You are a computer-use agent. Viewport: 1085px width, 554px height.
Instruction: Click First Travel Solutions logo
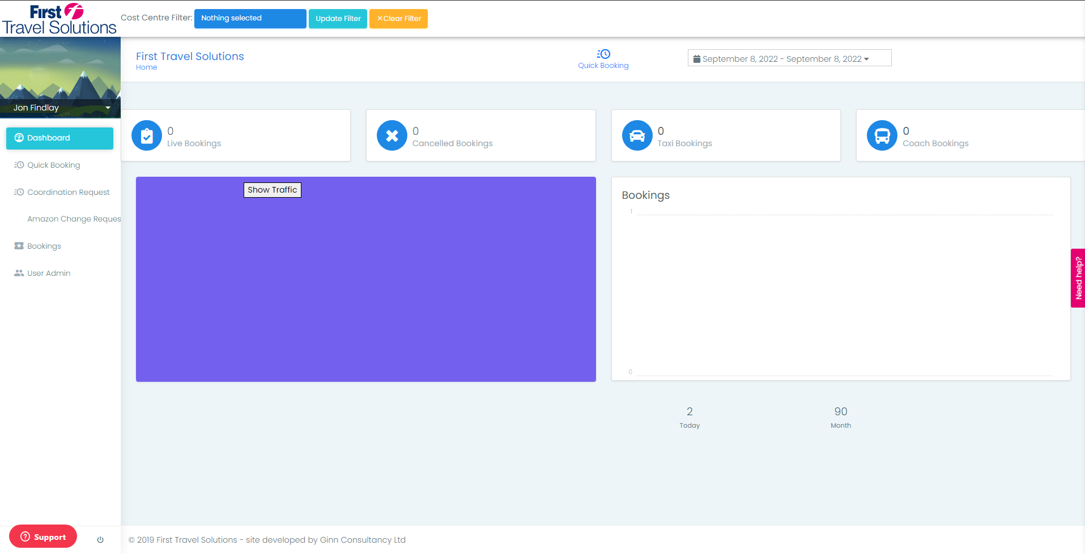point(59,19)
